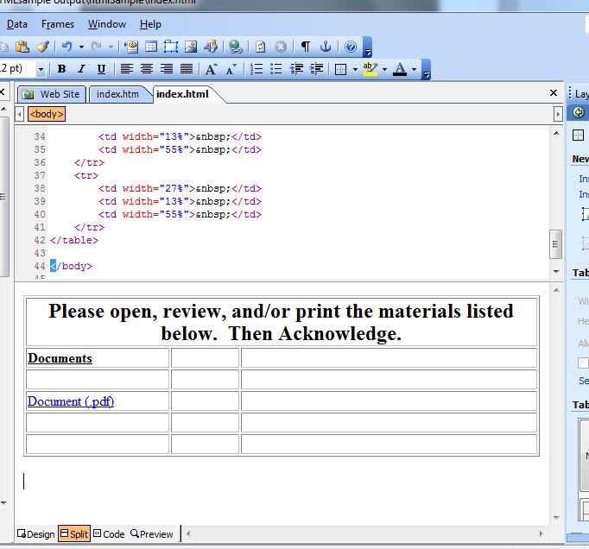Select the Format Painter brush
Viewport: 589px width, 549px height.
coord(42,47)
